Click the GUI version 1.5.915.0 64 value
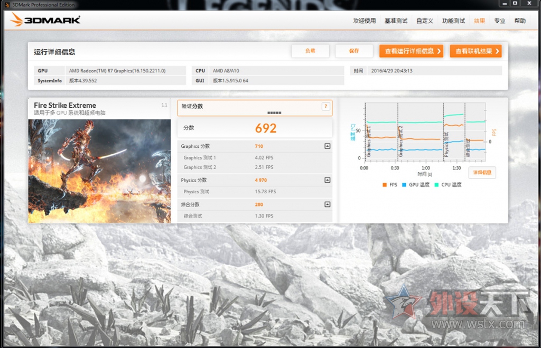This screenshot has height=348, width=541. 230,81
